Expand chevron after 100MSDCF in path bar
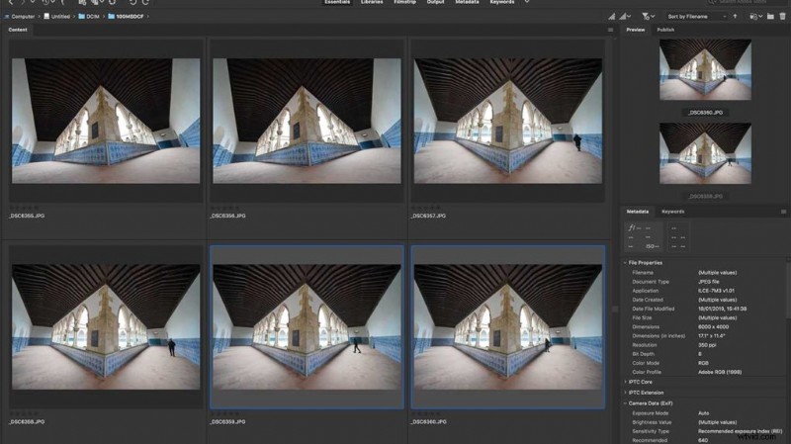 click(147, 17)
